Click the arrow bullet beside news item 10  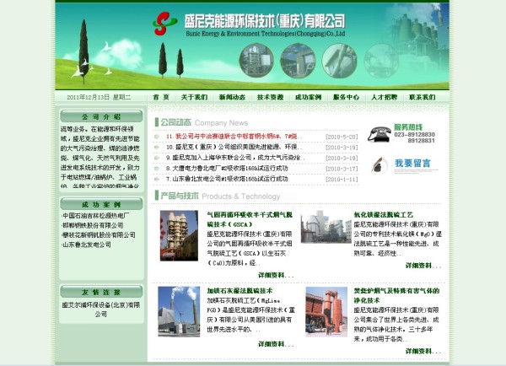[157, 148]
